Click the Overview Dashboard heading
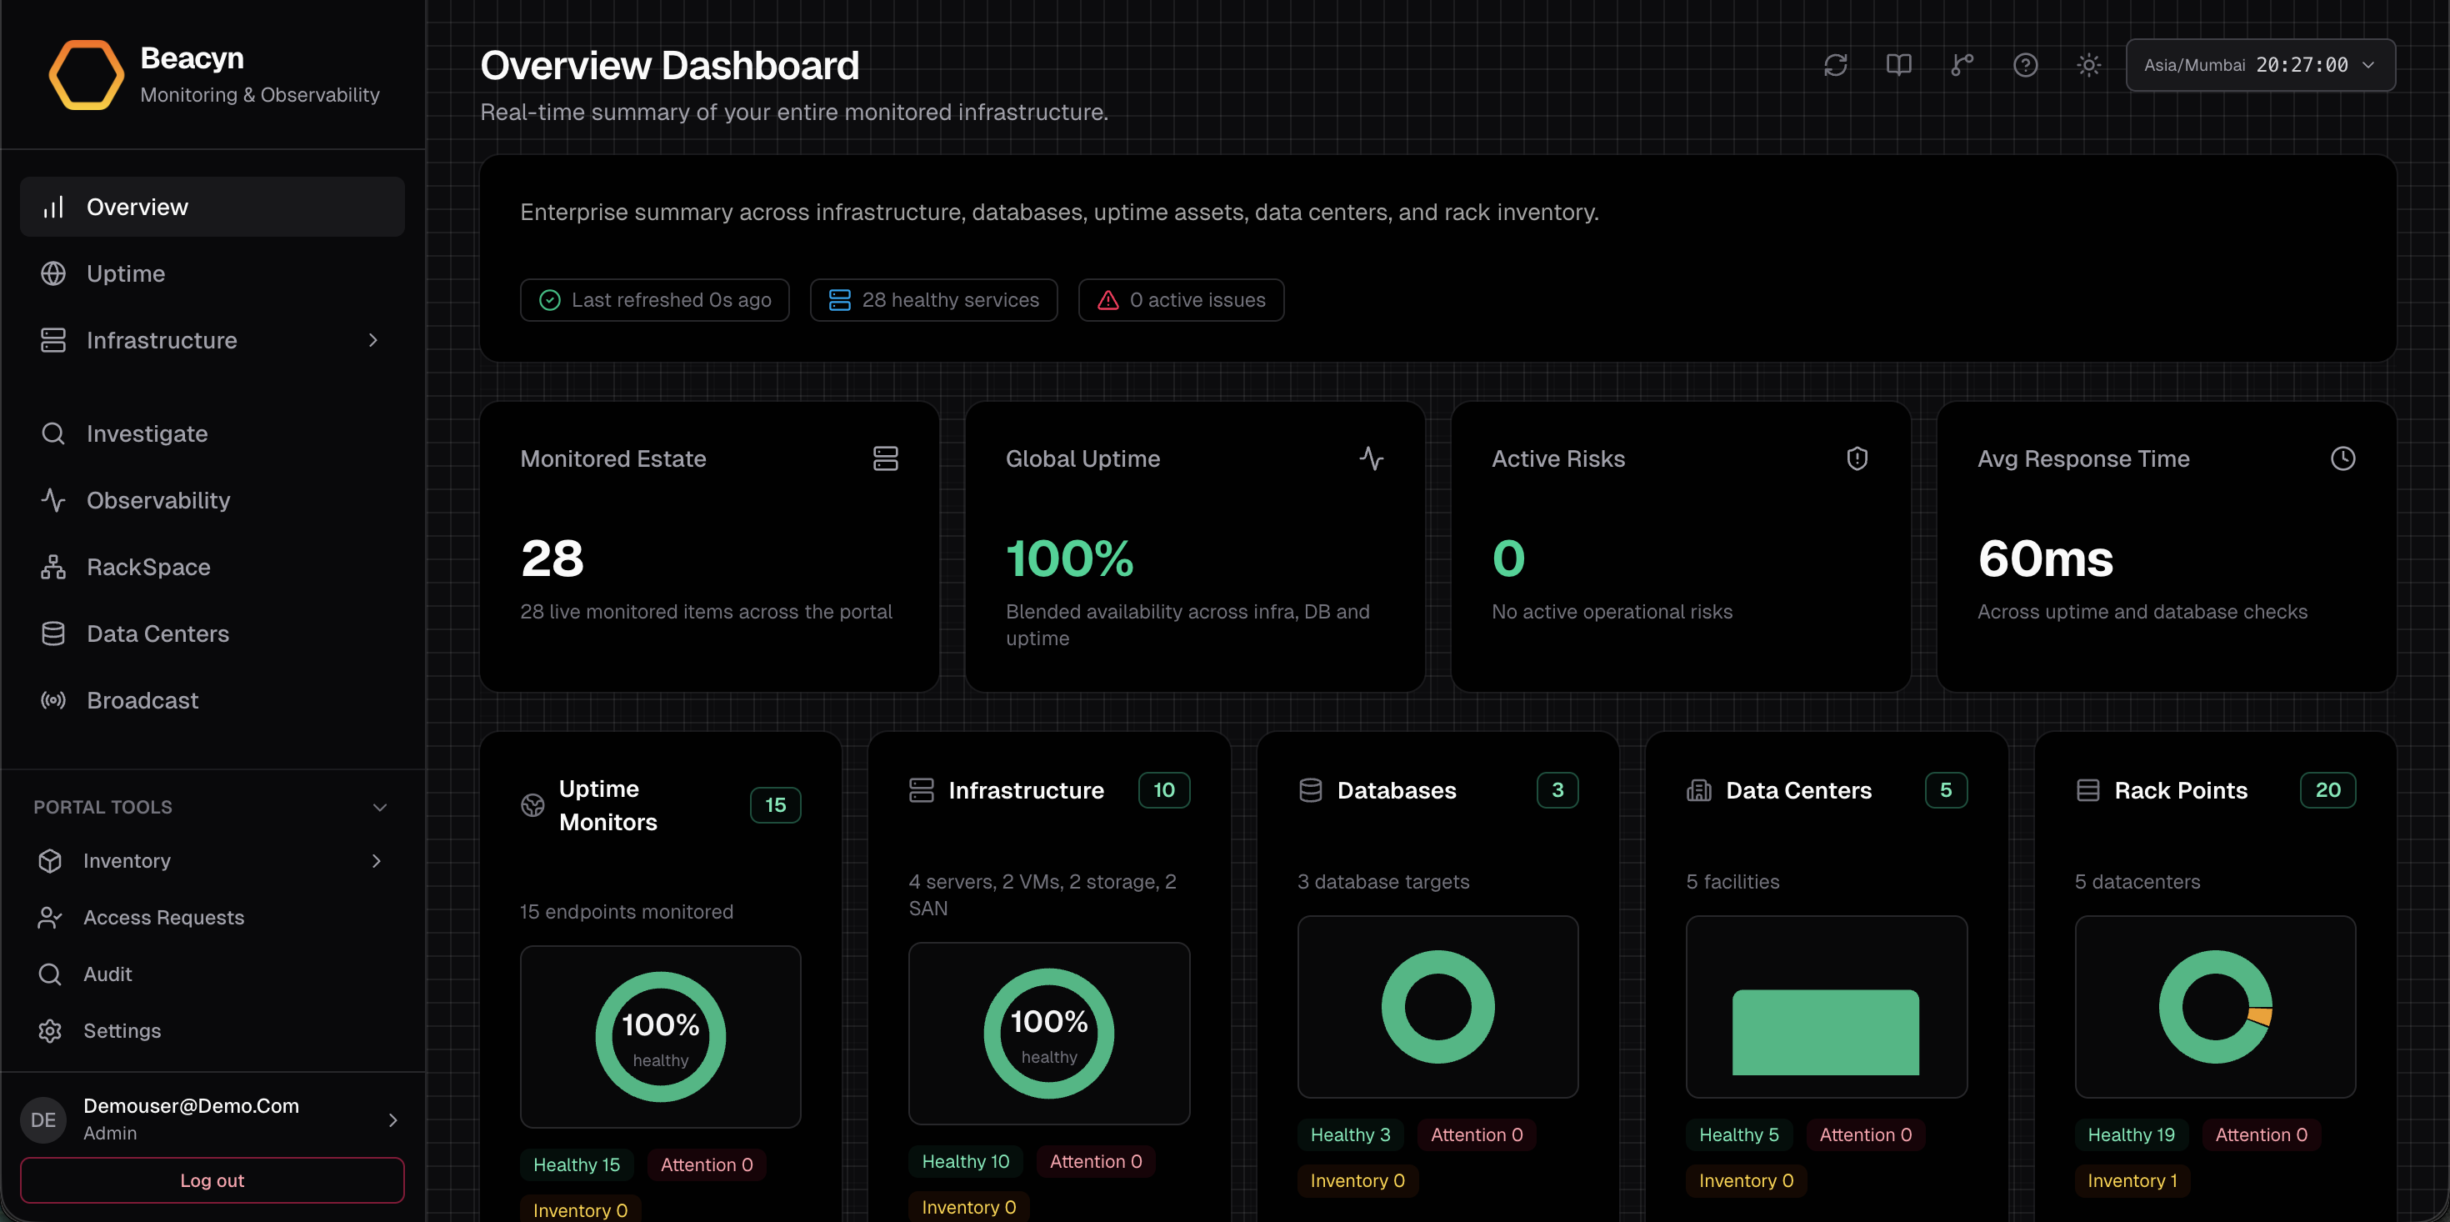The height and width of the screenshot is (1222, 2450). pyautogui.click(x=669, y=66)
